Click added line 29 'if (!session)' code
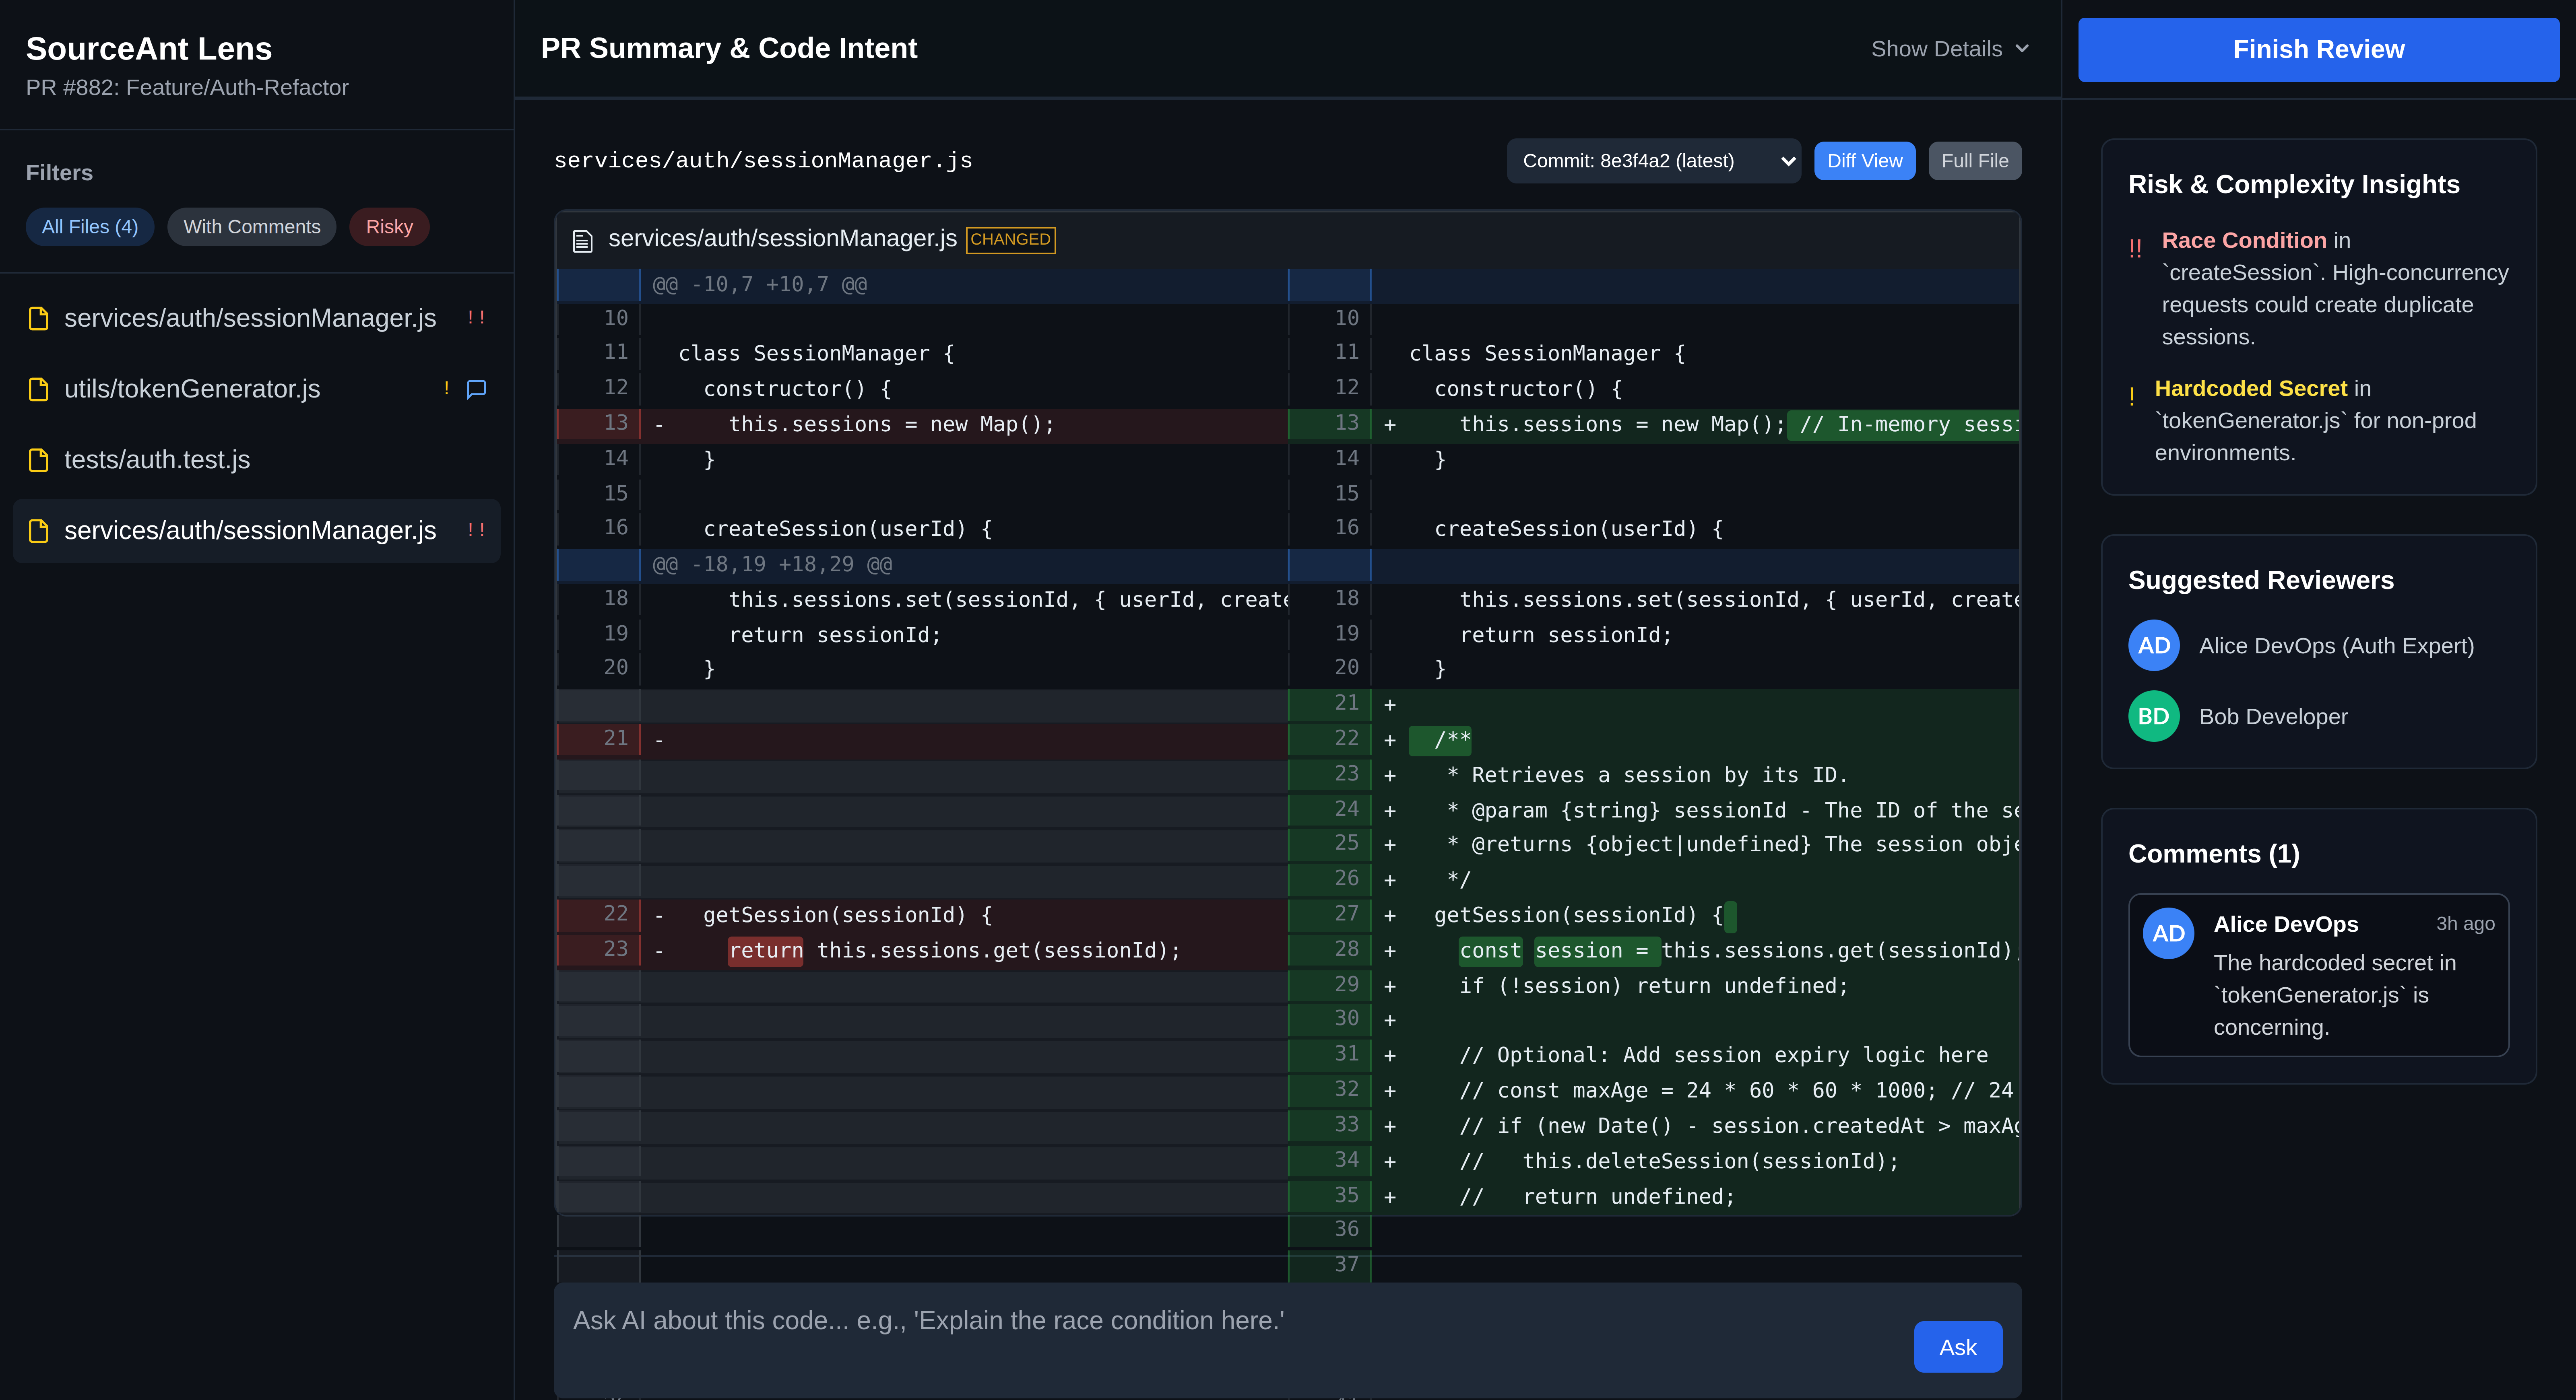 click(x=1653, y=986)
